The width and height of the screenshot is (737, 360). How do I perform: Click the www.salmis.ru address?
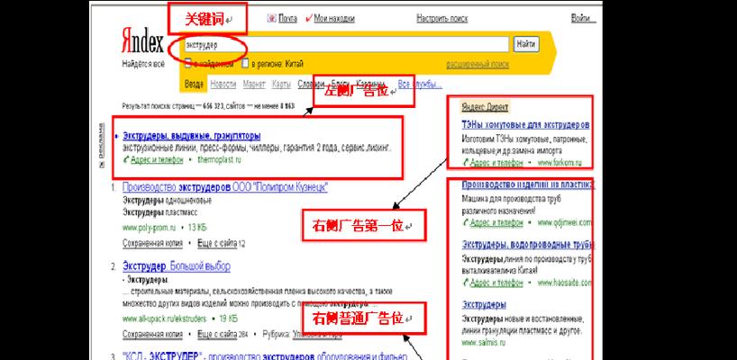coord(484,343)
